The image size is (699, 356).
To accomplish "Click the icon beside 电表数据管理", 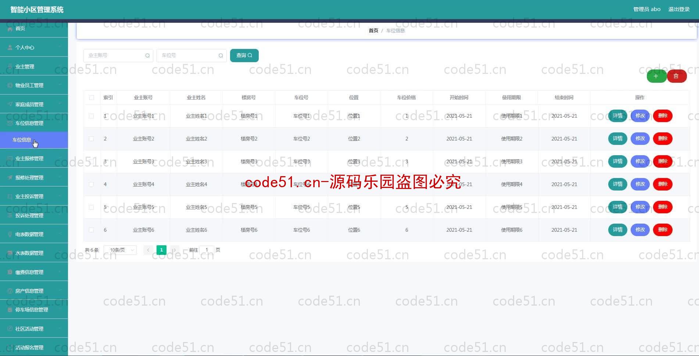I will (10, 234).
